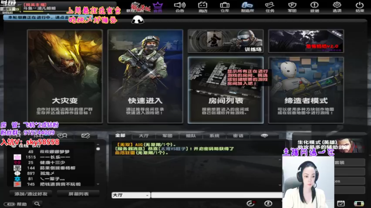
Task: Open the 会员 membership crown icon
Action: (158, 7)
